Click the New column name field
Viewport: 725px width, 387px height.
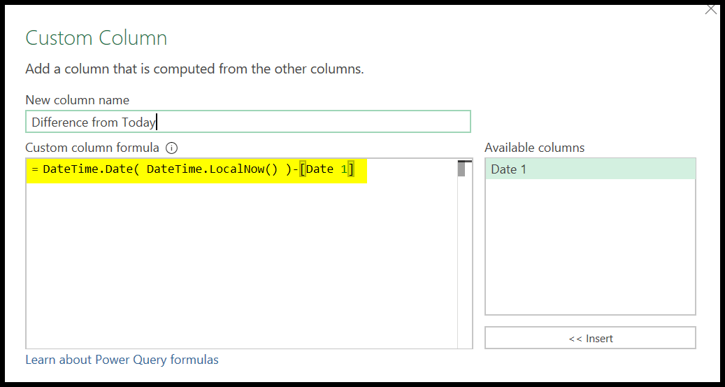(x=248, y=122)
